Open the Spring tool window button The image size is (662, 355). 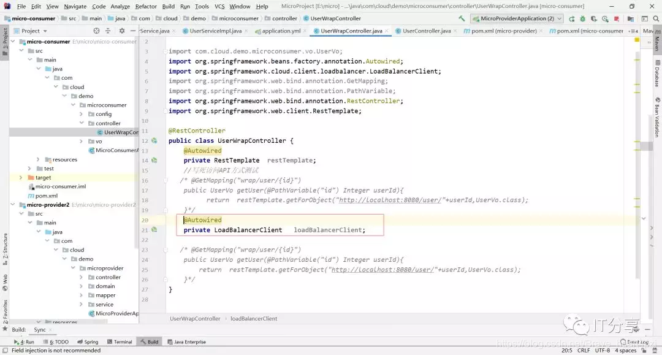point(88,342)
